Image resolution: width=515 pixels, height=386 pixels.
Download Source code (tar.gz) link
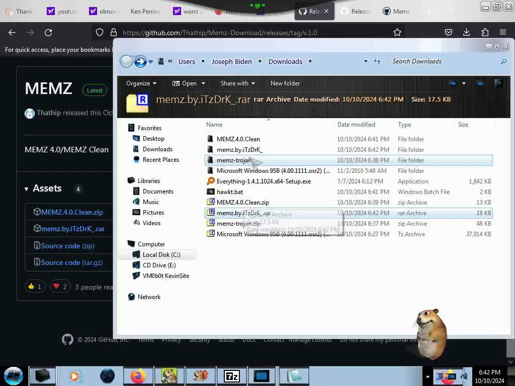coord(71,262)
